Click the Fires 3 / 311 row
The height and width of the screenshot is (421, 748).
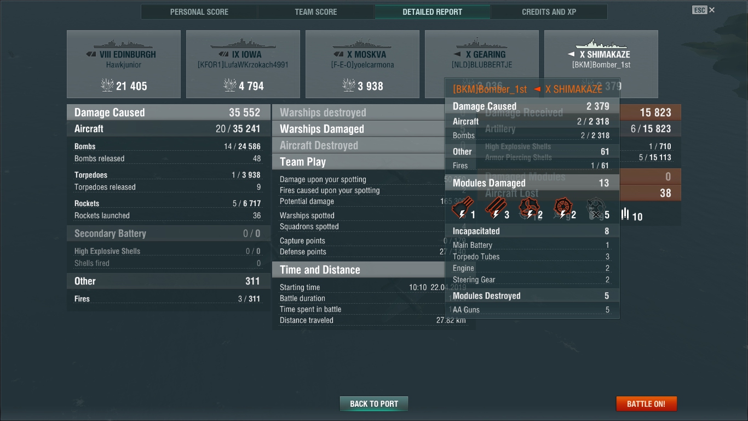point(168,299)
